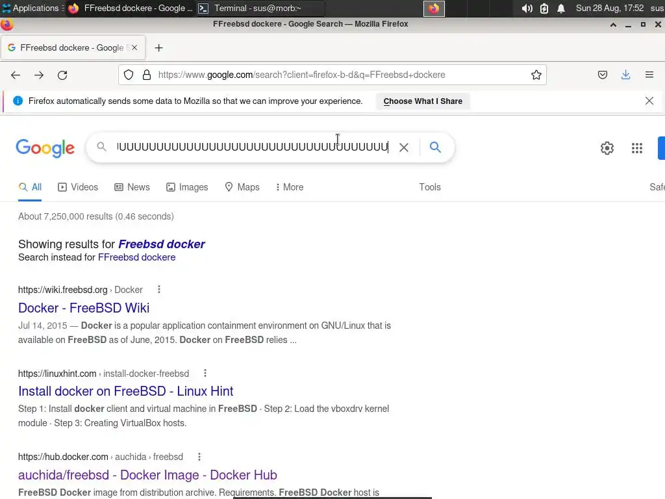The height and width of the screenshot is (499, 665).
Task: Switch to News results tab
Action: tap(132, 187)
